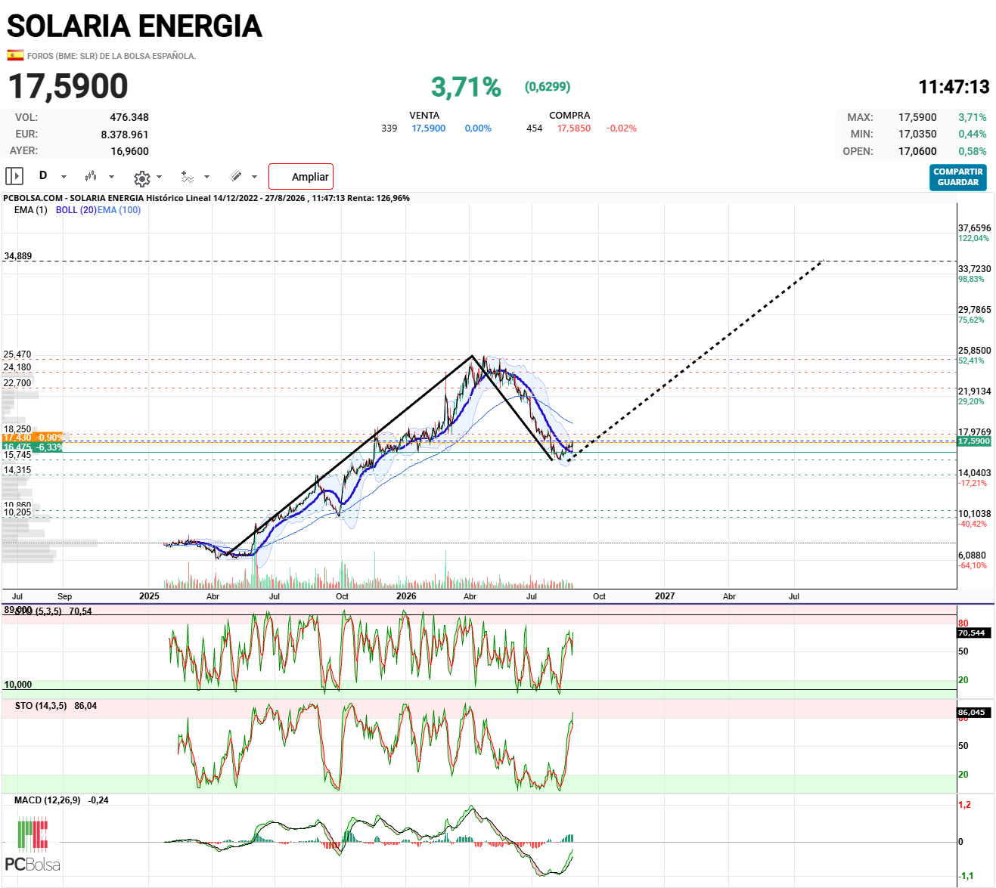
Task: Select the candlestick chart type icon
Action: click(91, 176)
